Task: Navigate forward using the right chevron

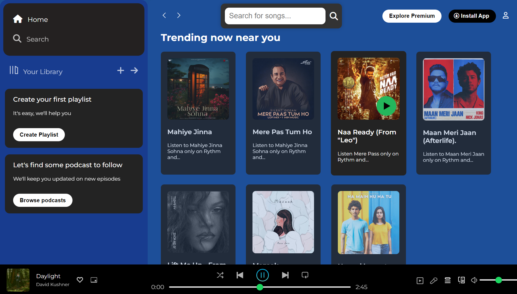Action: click(179, 16)
